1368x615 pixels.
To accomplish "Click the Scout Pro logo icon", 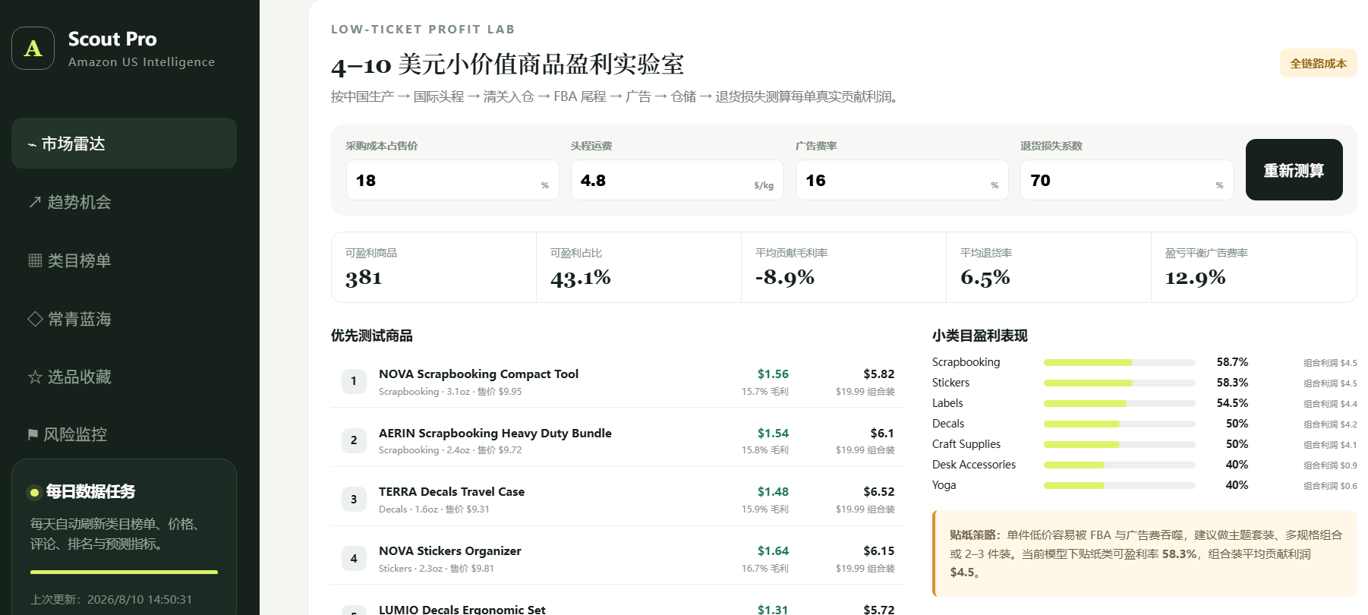I will pos(33,49).
